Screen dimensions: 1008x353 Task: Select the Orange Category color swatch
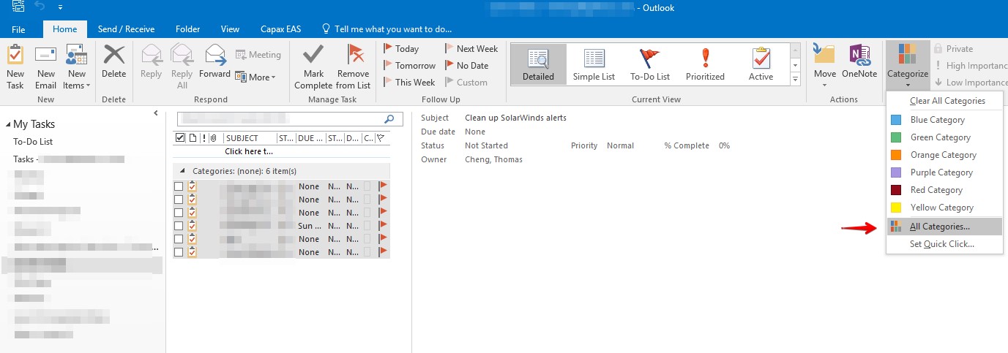[x=896, y=155]
